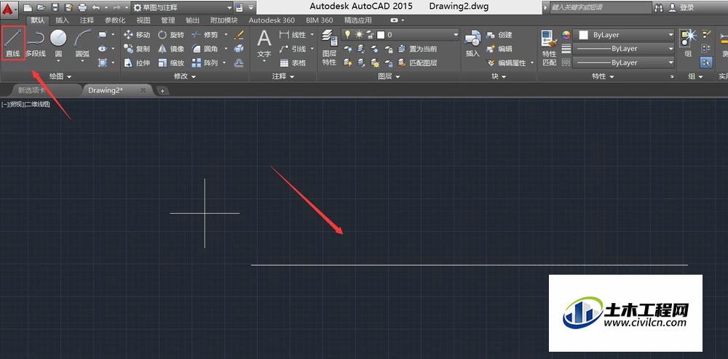This screenshot has width=728, height=359.
Task: Click the Plot printer icon
Action: click(82, 7)
